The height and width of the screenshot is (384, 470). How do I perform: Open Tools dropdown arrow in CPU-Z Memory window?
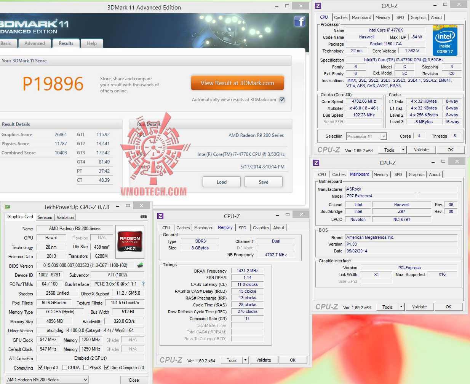point(245,360)
